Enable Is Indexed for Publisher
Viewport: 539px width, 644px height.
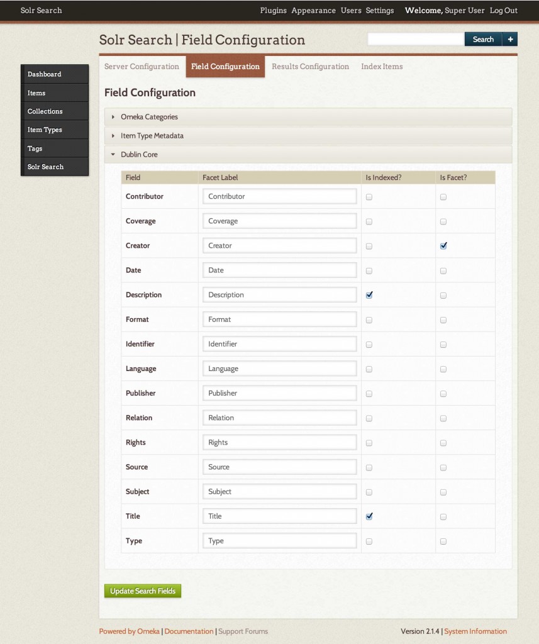(369, 394)
